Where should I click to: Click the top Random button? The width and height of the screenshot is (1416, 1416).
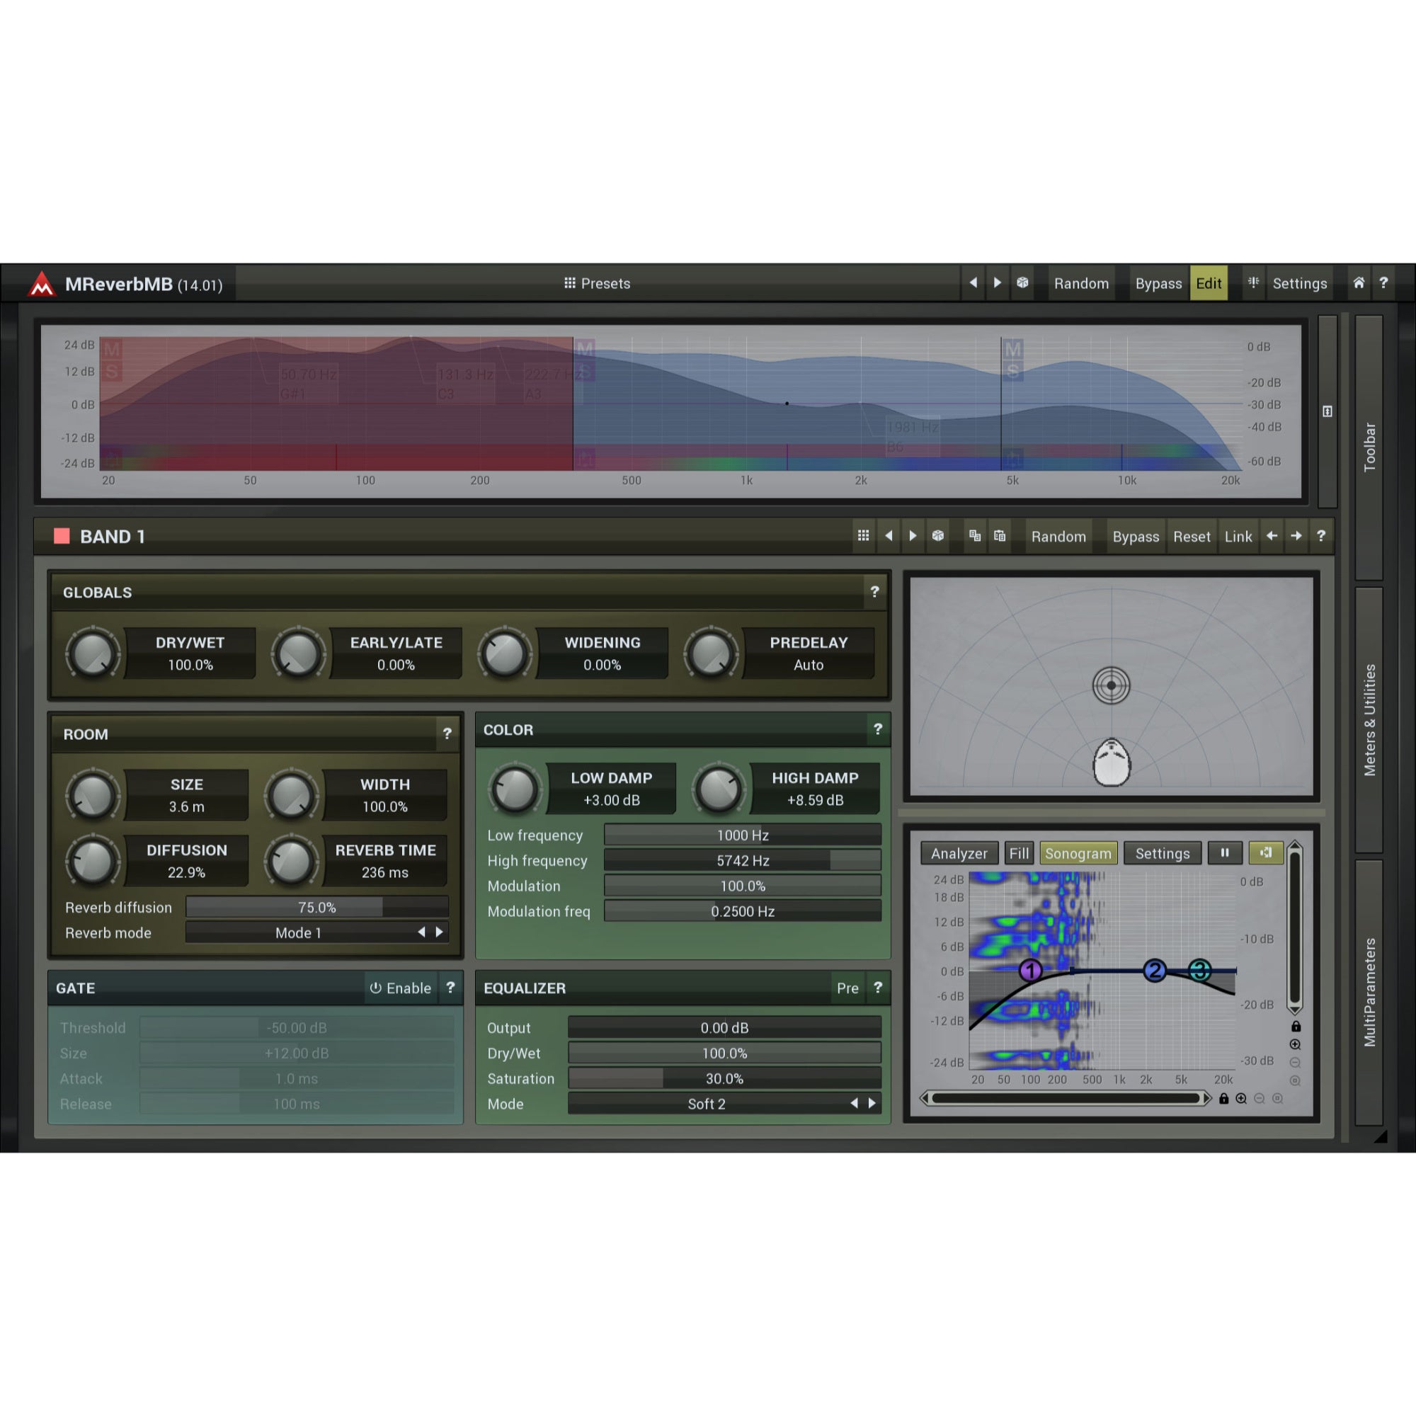[x=1081, y=284]
